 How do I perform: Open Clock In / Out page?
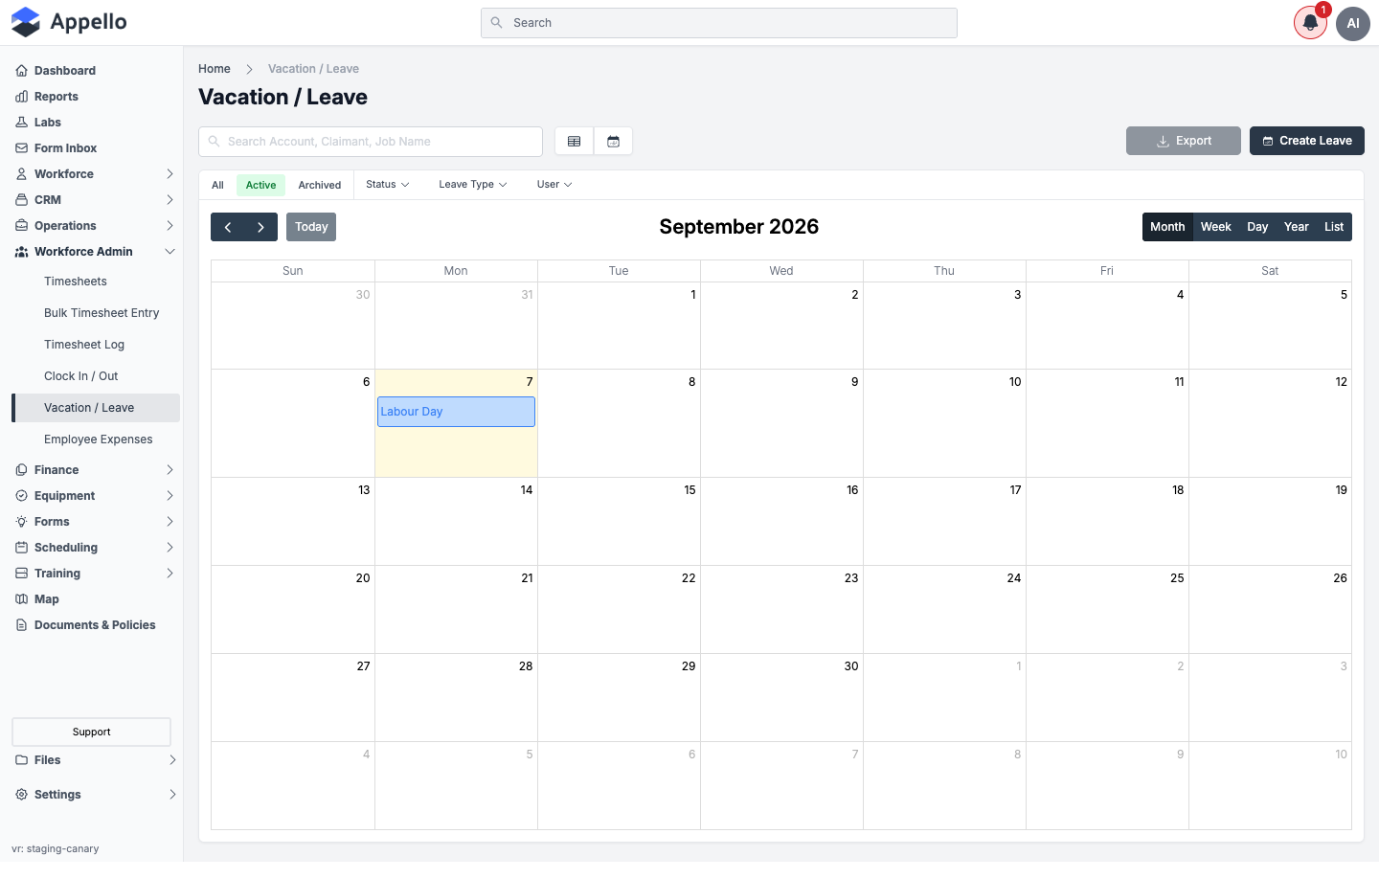pyautogui.click(x=81, y=376)
